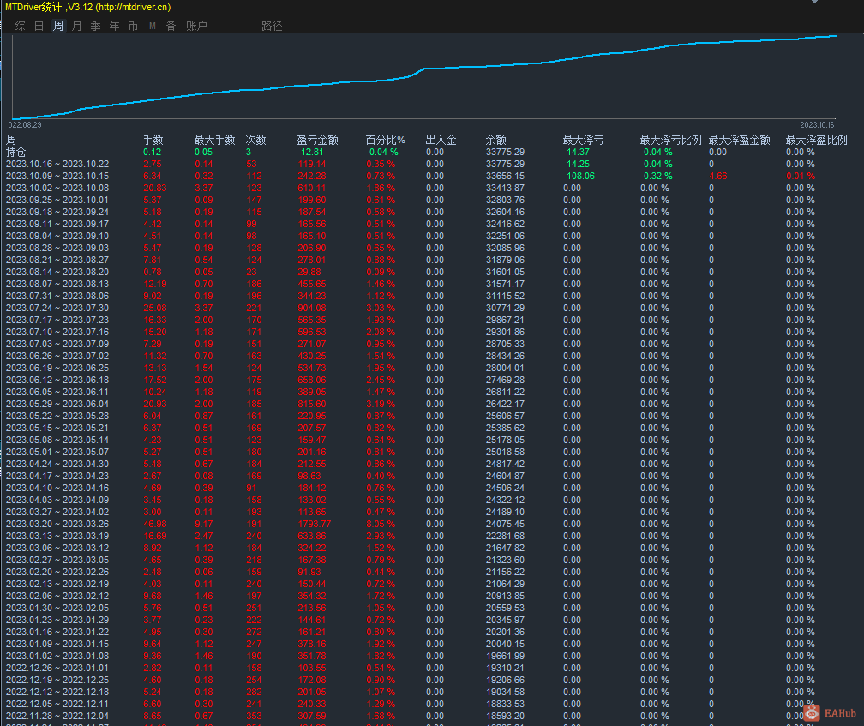Open the 季 (quarterly) statistics tab
This screenshot has height=726, width=864.
96,26
